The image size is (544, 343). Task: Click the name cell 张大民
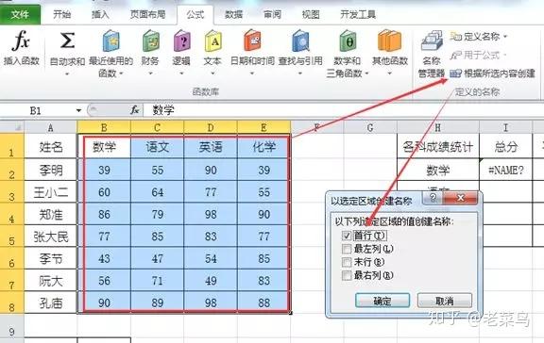(51, 237)
